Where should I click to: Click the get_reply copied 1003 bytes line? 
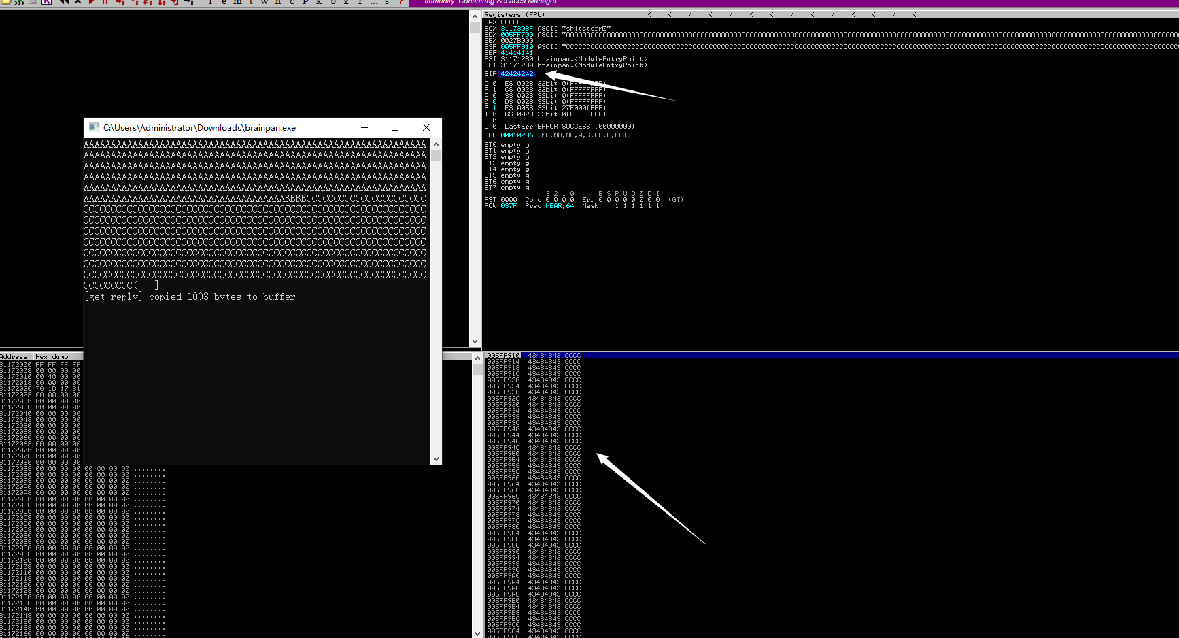(x=190, y=297)
